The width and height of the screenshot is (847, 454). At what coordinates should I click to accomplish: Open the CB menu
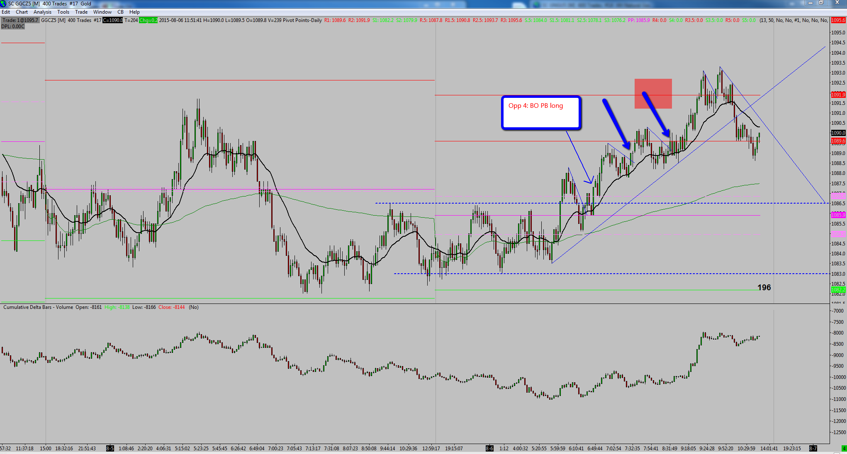pyautogui.click(x=120, y=12)
